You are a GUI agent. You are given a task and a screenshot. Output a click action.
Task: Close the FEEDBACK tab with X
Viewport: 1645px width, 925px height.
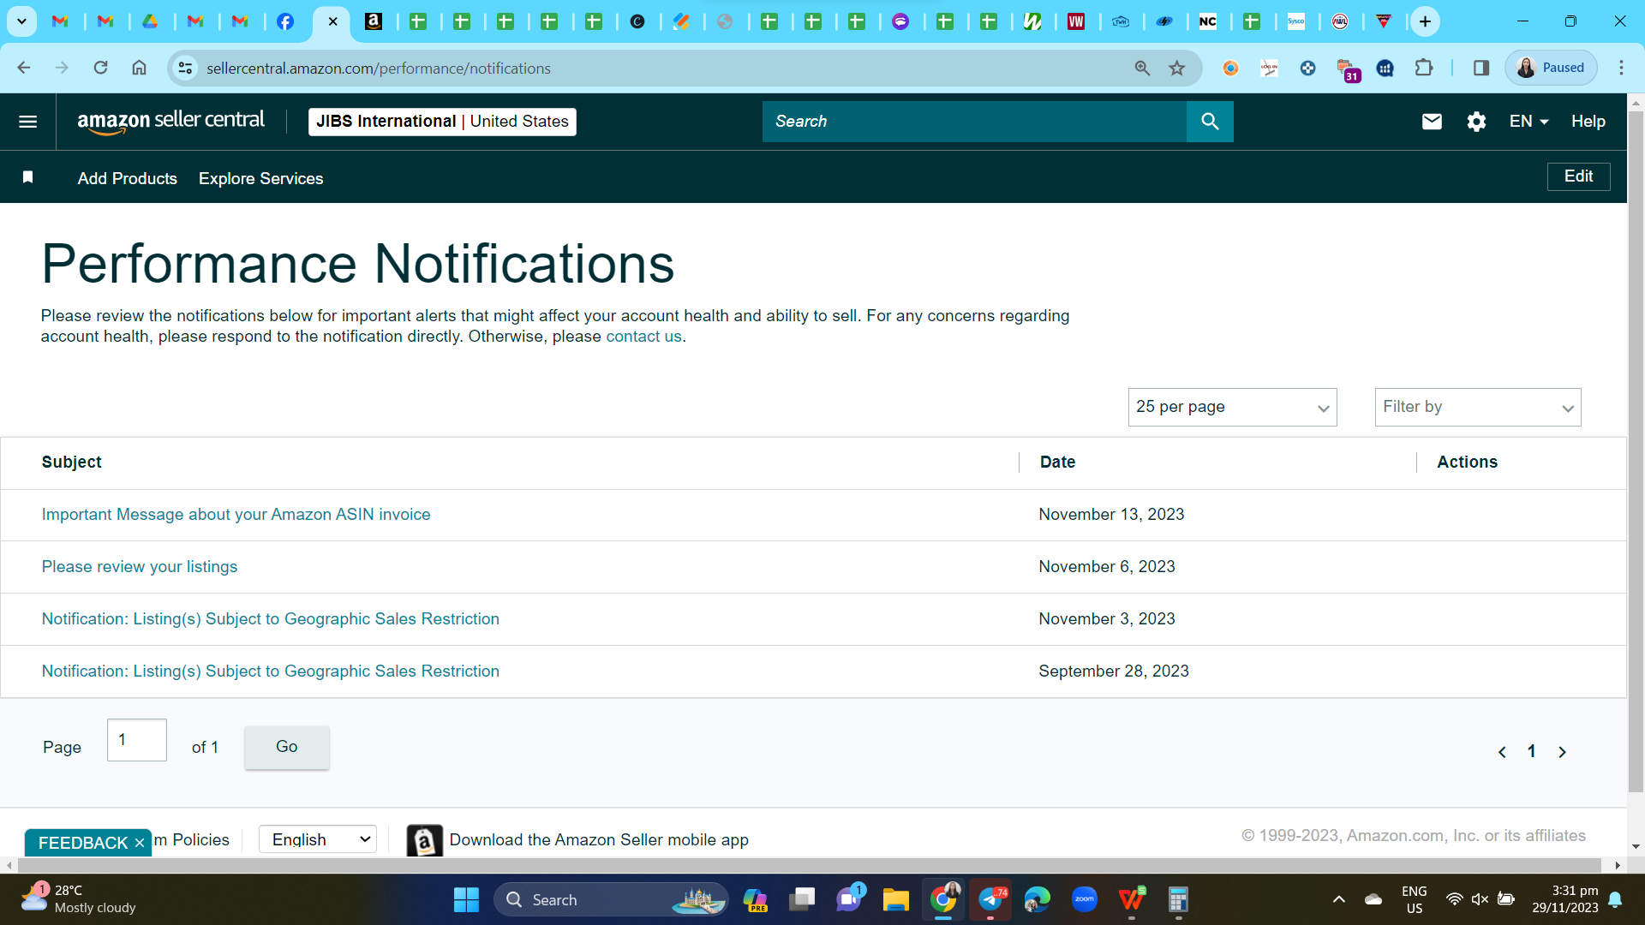(140, 843)
